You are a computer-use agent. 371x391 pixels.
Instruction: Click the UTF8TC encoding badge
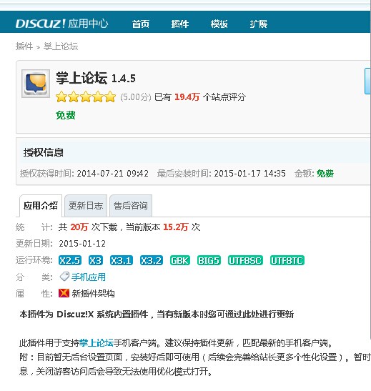pyautogui.click(x=287, y=260)
